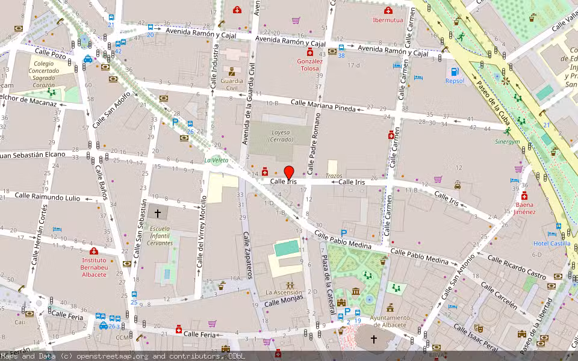Click the cathedral cross icon below the Ayuntamiento
578x361 pixels.
coord(373,339)
